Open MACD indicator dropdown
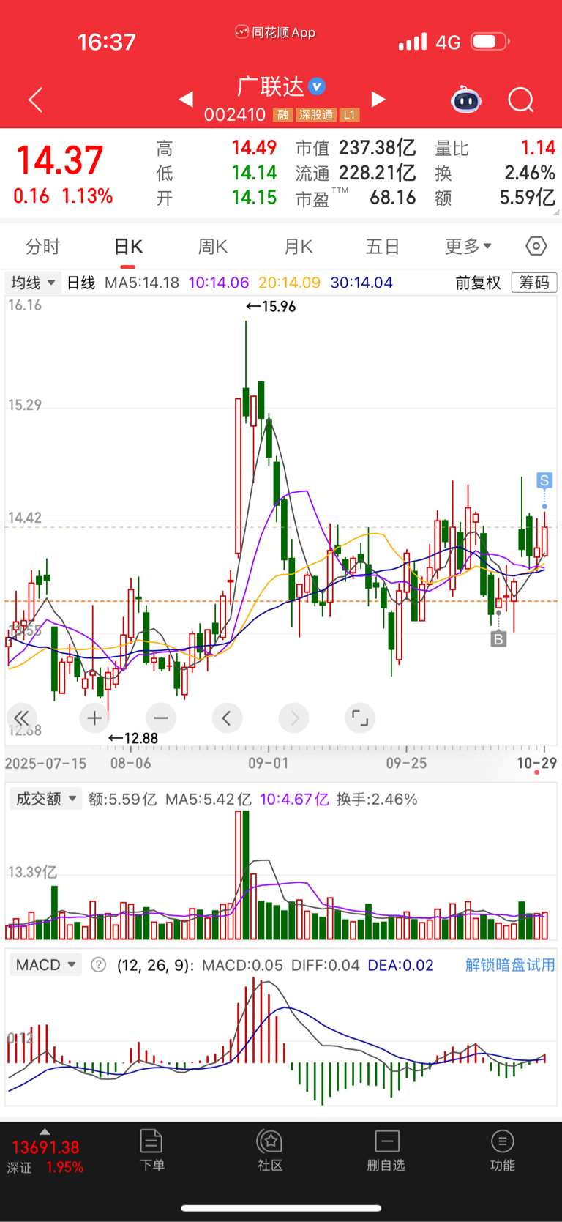The image size is (562, 1222). 45,965
